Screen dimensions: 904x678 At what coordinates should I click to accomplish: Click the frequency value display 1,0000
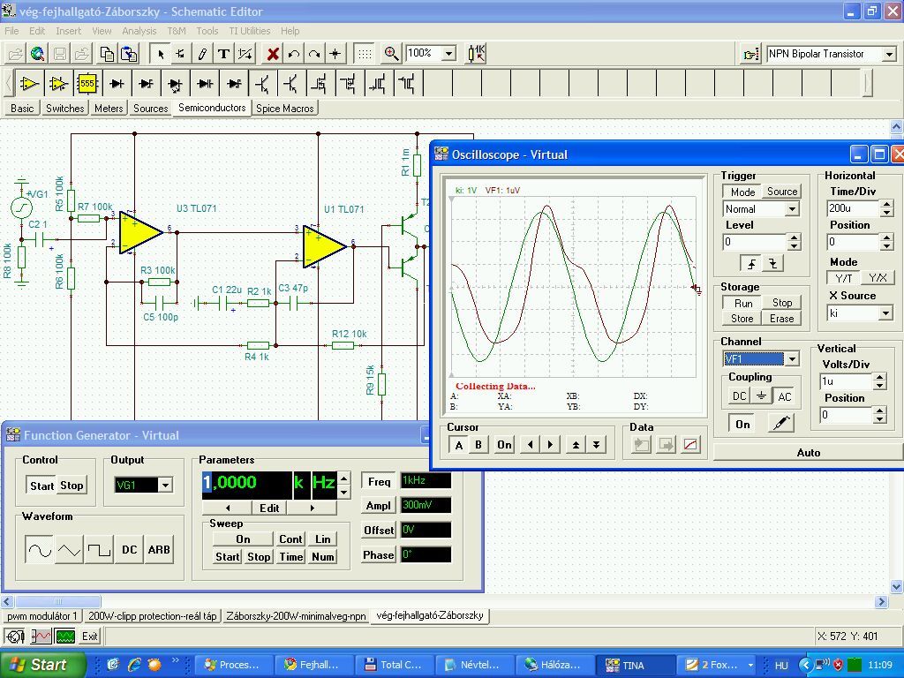247,483
